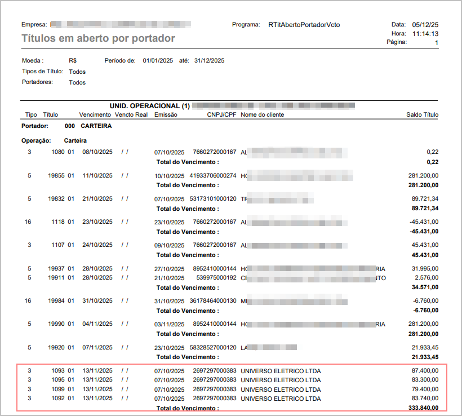Viewport: 462px width, 416px height.
Task: Click the CNPJ 41933706000274
Action: 212,176
